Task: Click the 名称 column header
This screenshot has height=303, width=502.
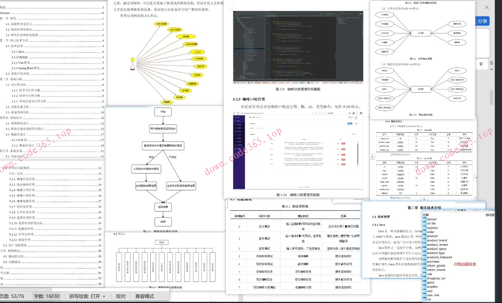Action: pyautogui.click(x=426, y=215)
